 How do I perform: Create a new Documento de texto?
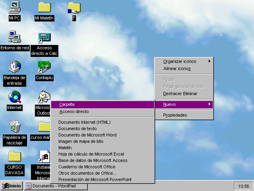point(102,129)
